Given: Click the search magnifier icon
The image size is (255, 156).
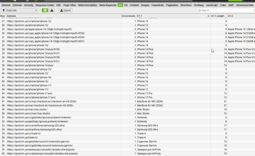Looking at the screenshot, I should tap(199, 10).
